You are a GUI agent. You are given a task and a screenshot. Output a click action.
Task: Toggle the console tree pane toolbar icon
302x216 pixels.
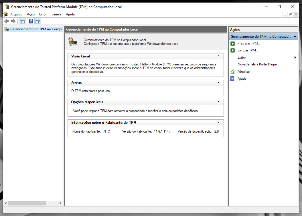(x=22, y=21)
